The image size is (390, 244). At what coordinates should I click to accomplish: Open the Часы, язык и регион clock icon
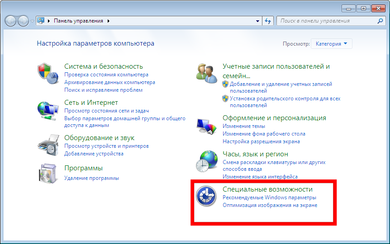pyautogui.click(x=206, y=161)
